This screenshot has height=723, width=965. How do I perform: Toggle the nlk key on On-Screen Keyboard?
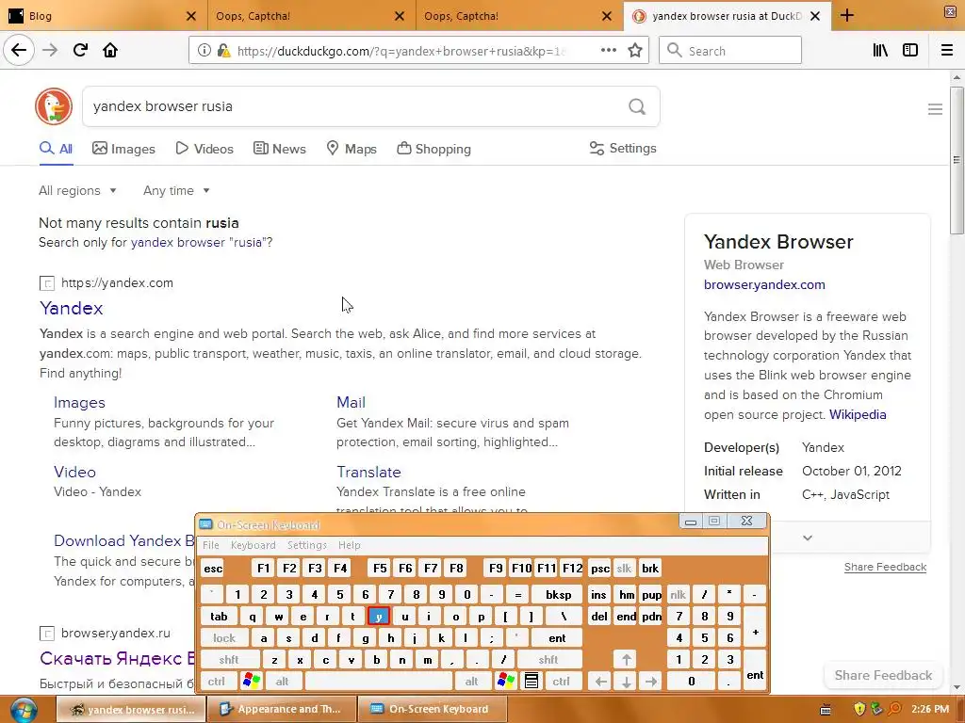[679, 595]
